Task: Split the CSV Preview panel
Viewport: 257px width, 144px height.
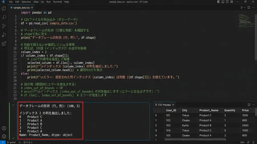Action: (x=249, y=105)
